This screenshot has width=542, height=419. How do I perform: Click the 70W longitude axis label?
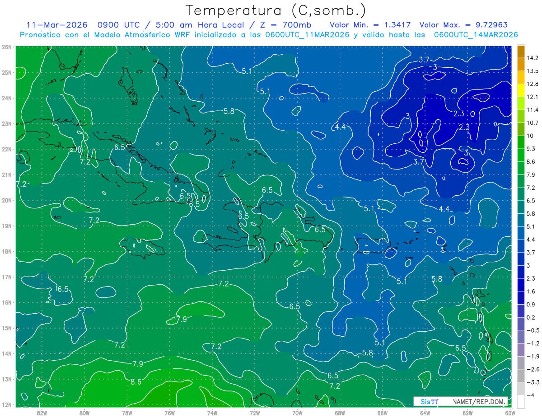(x=297, y=413)
